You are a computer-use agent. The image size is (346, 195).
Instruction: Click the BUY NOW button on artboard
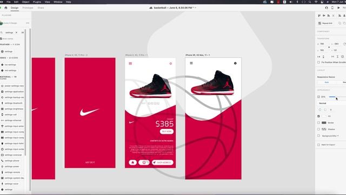click(167, 132)
